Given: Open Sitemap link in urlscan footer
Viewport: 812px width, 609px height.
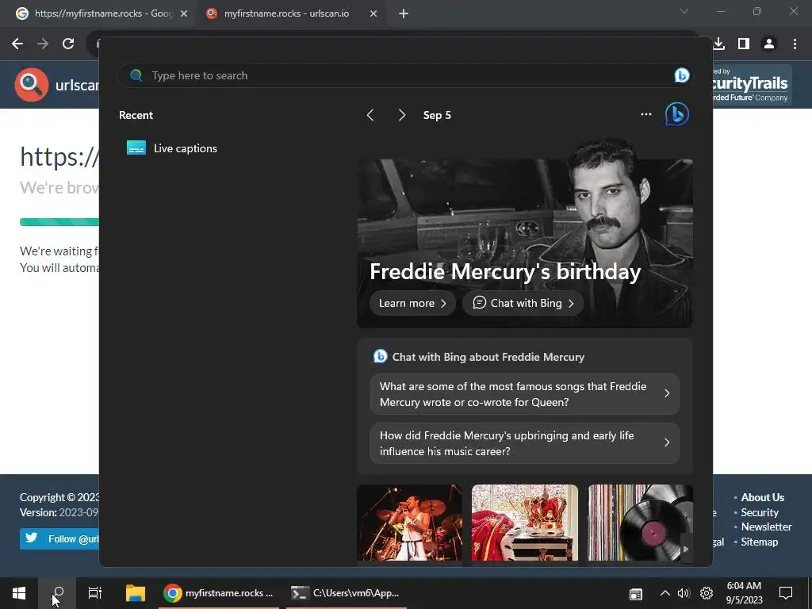Looking at the screenshot, I should coord(759,542).
